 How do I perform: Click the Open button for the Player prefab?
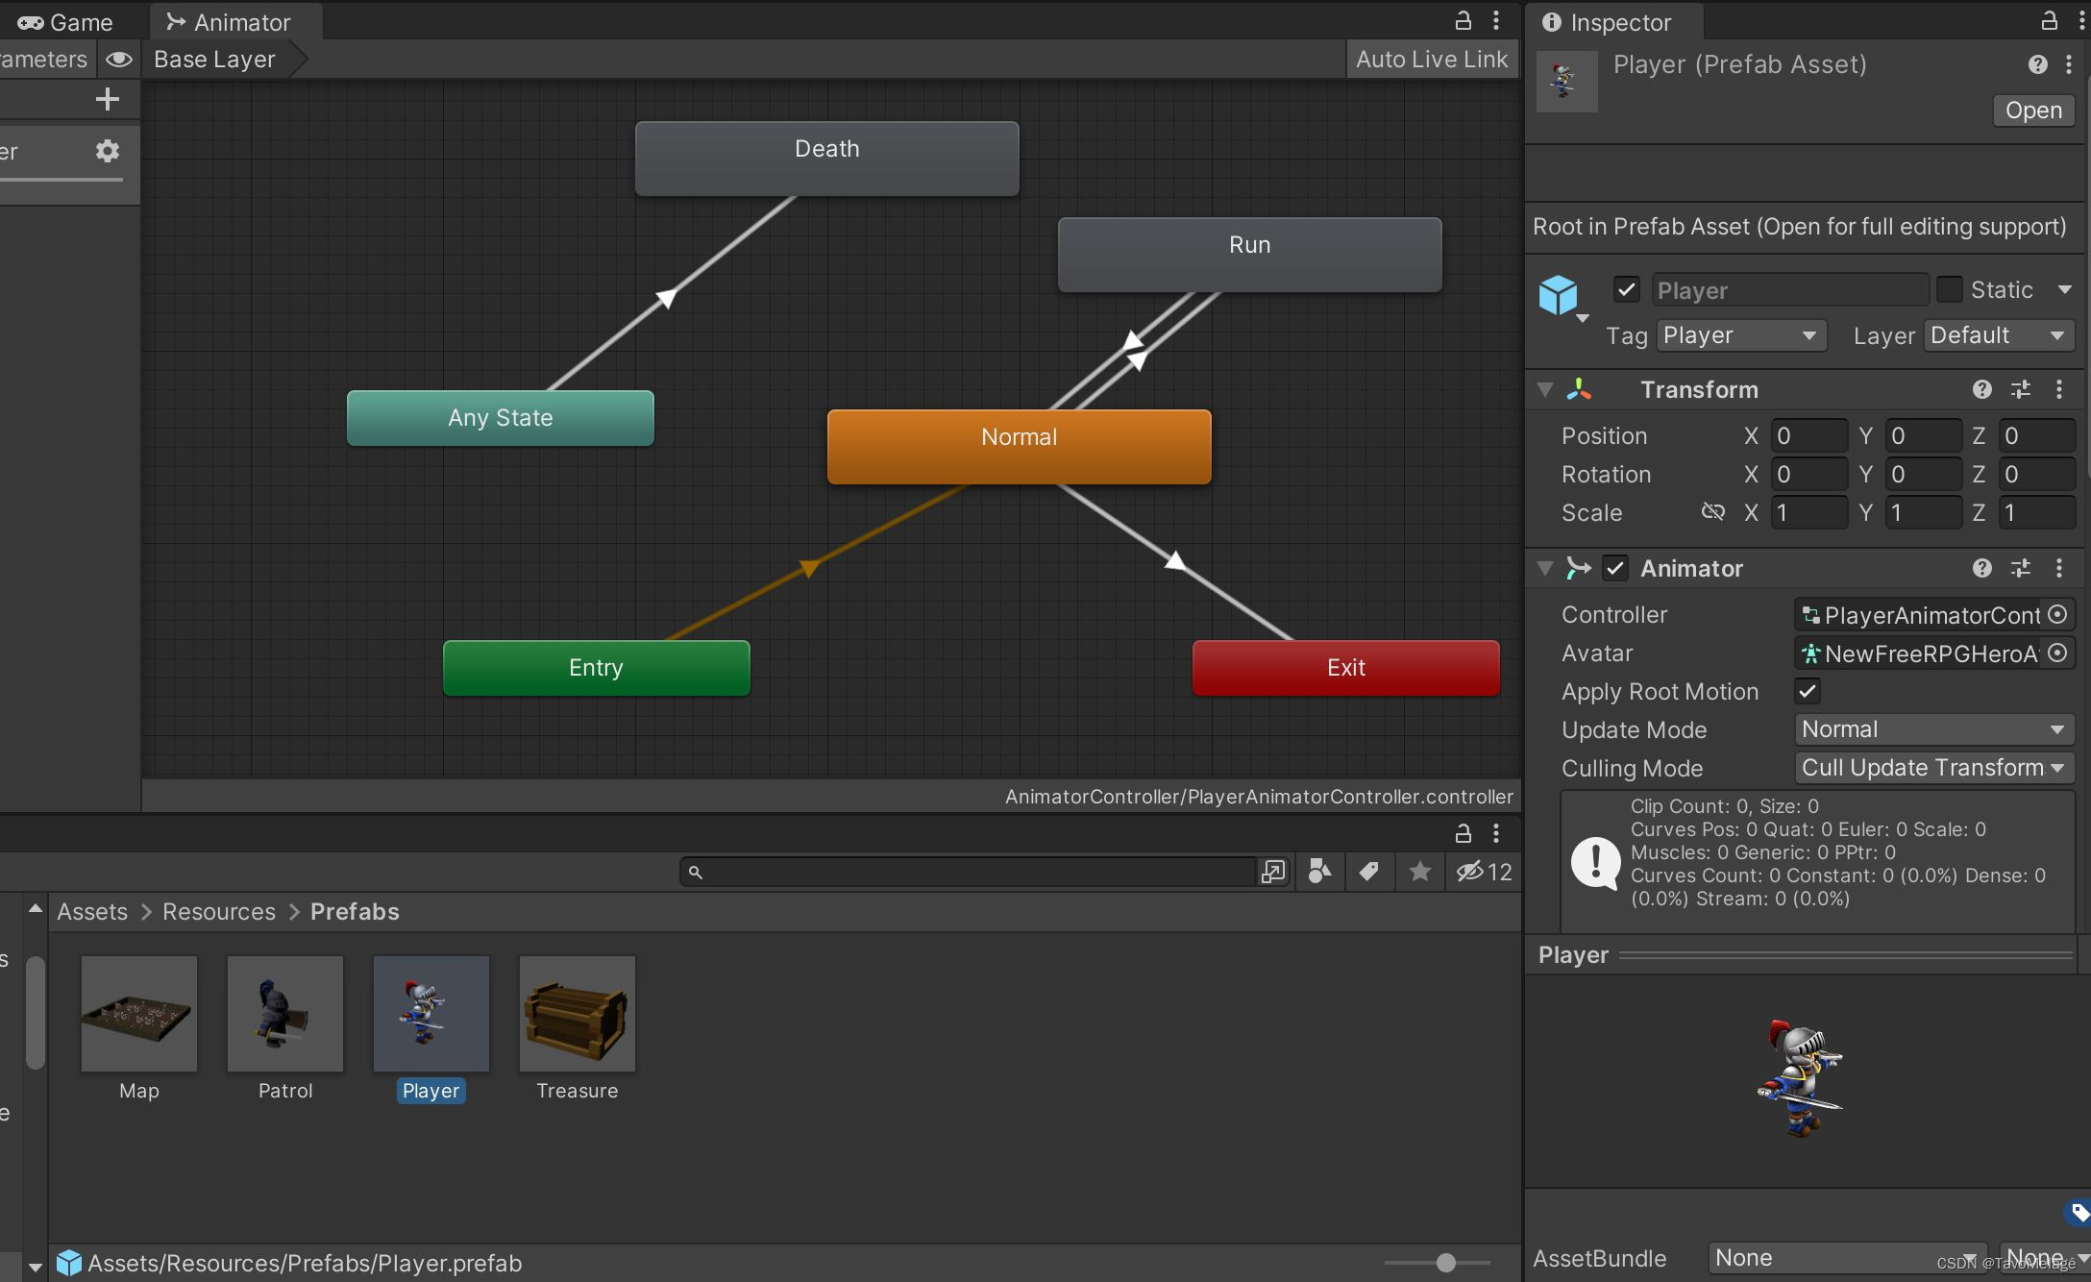(2031, 110)
